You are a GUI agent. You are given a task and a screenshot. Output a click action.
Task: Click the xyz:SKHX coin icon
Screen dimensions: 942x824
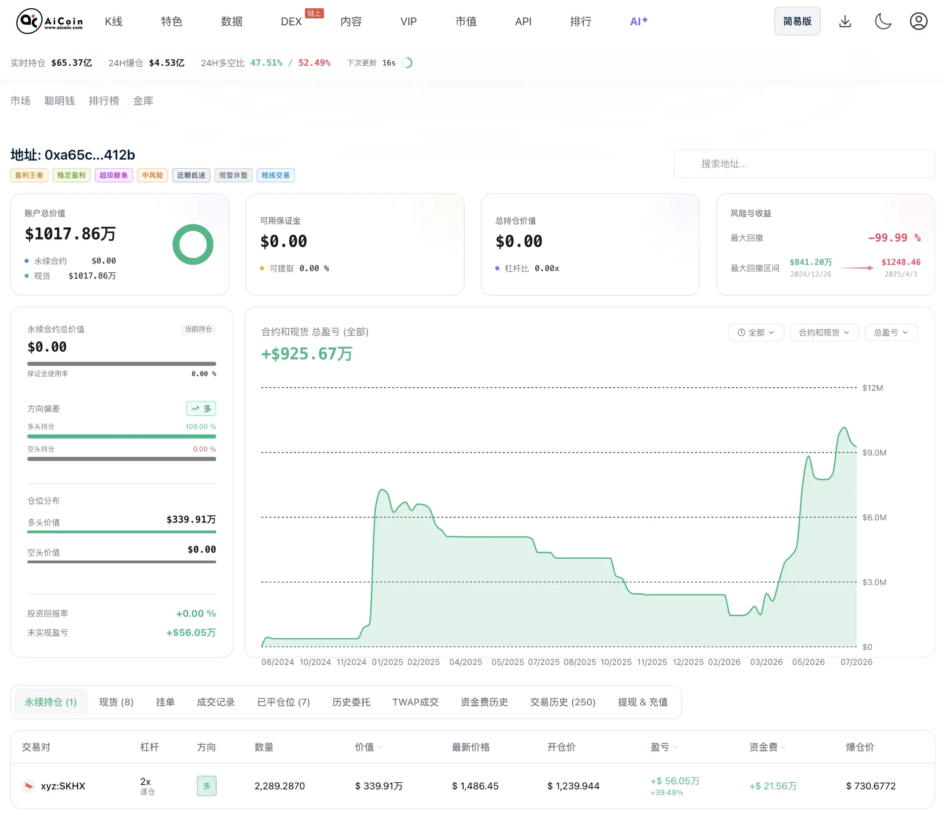click(29, 786)
